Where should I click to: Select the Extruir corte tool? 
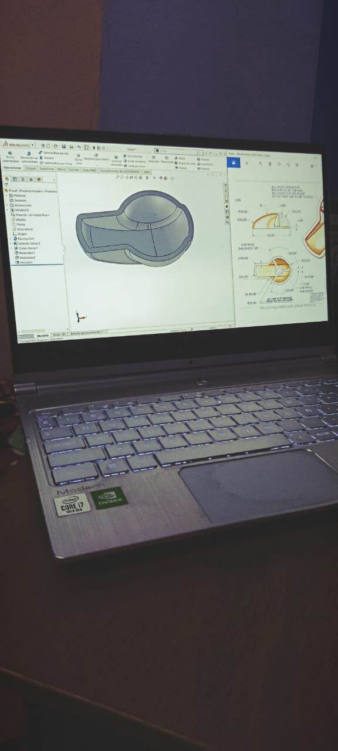coord(78,158)
